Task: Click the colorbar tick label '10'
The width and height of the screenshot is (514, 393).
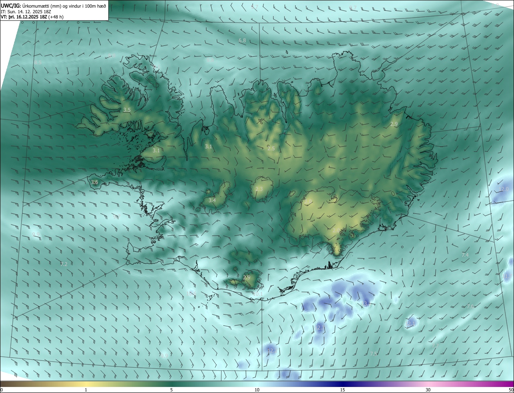Action: click(257, 390)
